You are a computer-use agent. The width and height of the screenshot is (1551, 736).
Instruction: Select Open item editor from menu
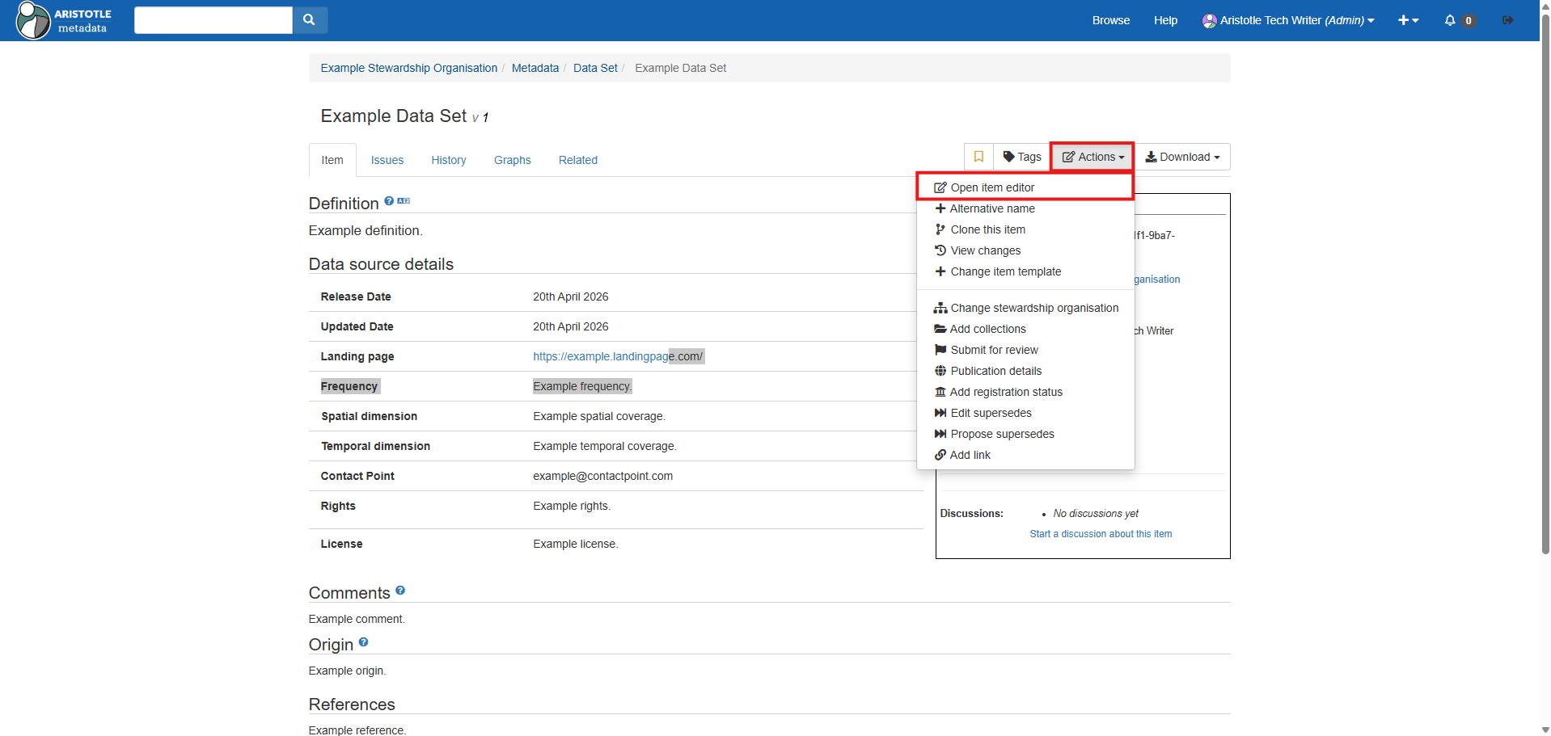(992, 187)
